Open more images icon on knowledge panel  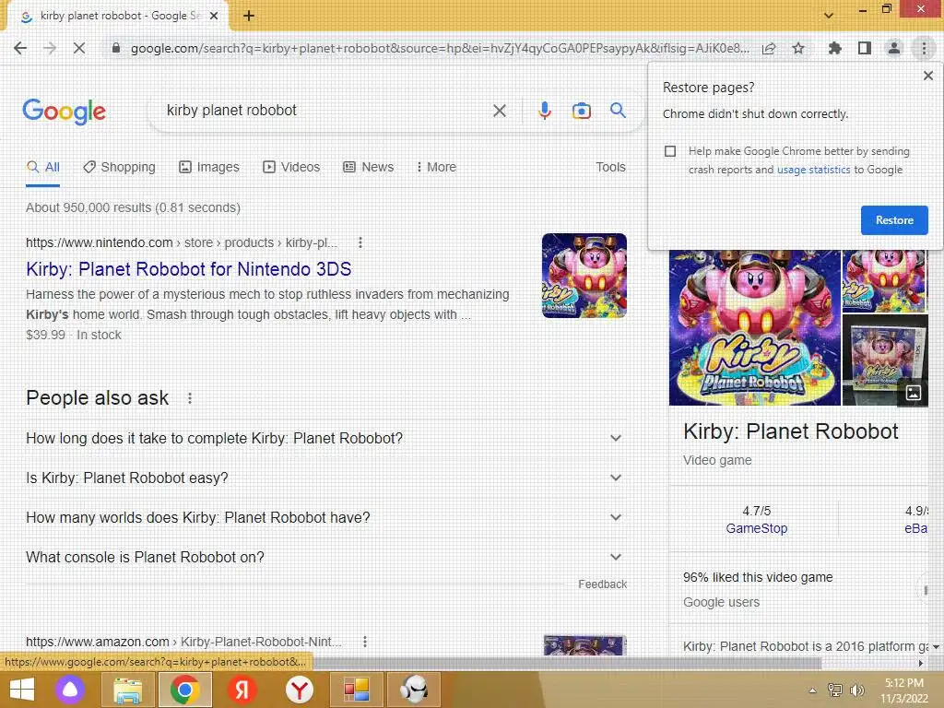click(914, 393)
